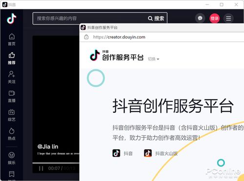
Task: Click the bookmark icon at sidebar bottom
Action: tap(12, 174)
